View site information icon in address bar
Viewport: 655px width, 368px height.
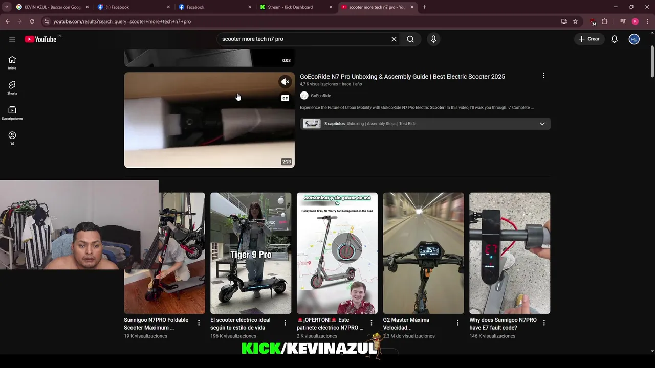pyautogui.click(x=47, y=21)
